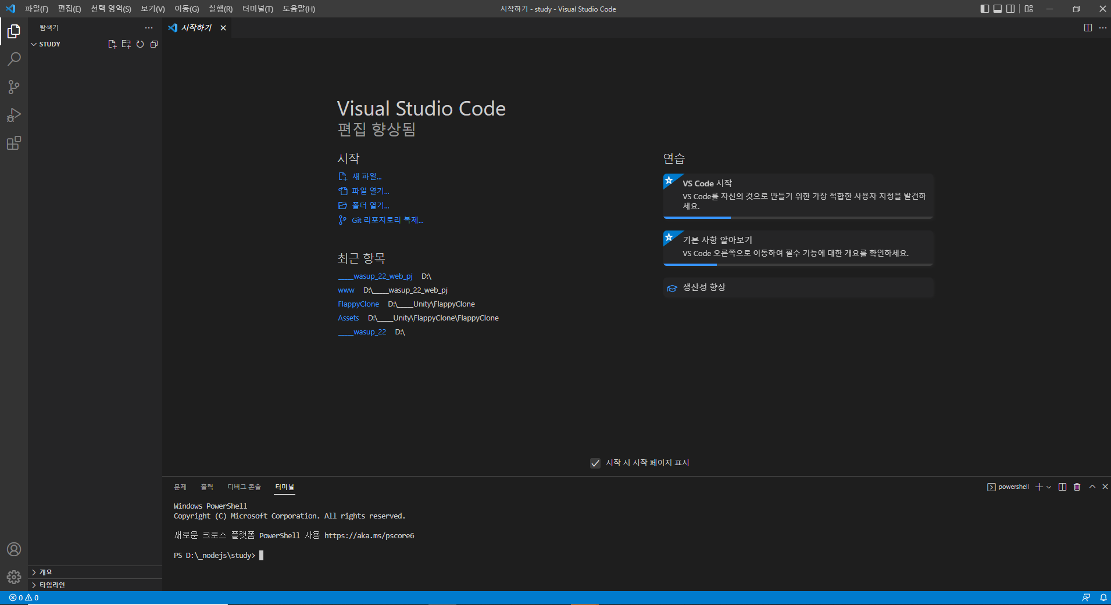Open Run and Debug view
This screenshot has height=605, width=1111.
(x=14, y=115)
